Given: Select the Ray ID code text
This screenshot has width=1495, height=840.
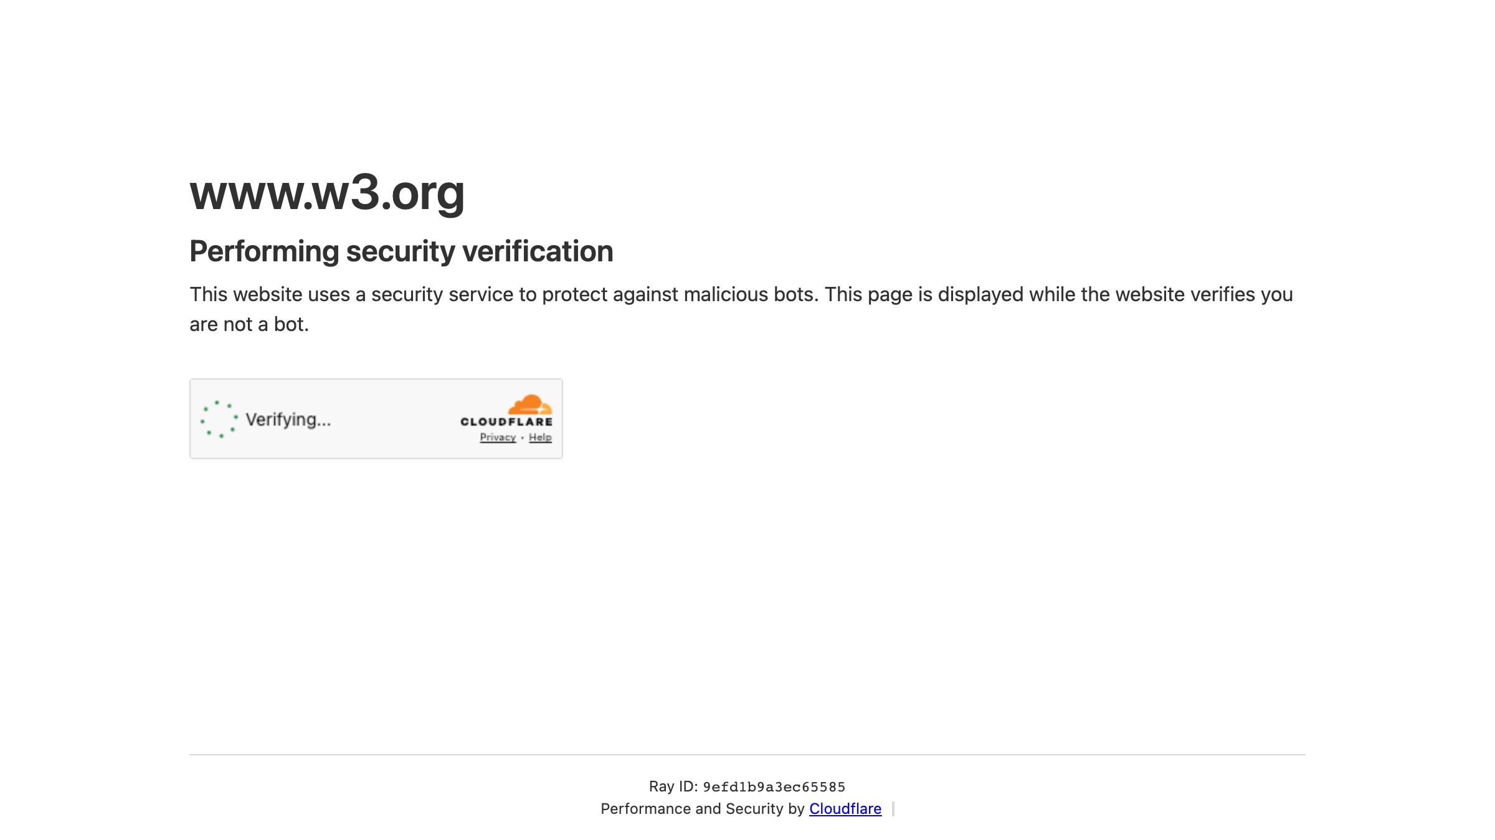Looking at the screenshot, I should point(774,787).
